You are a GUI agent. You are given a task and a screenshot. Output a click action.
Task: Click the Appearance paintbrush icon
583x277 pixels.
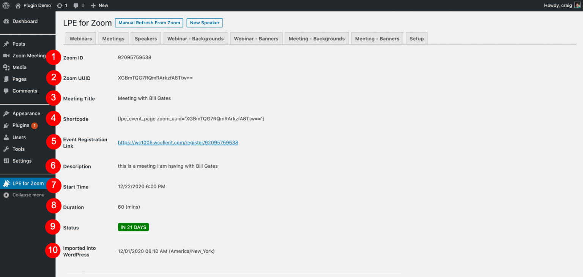pyautogui.click(x=6, y=113)
